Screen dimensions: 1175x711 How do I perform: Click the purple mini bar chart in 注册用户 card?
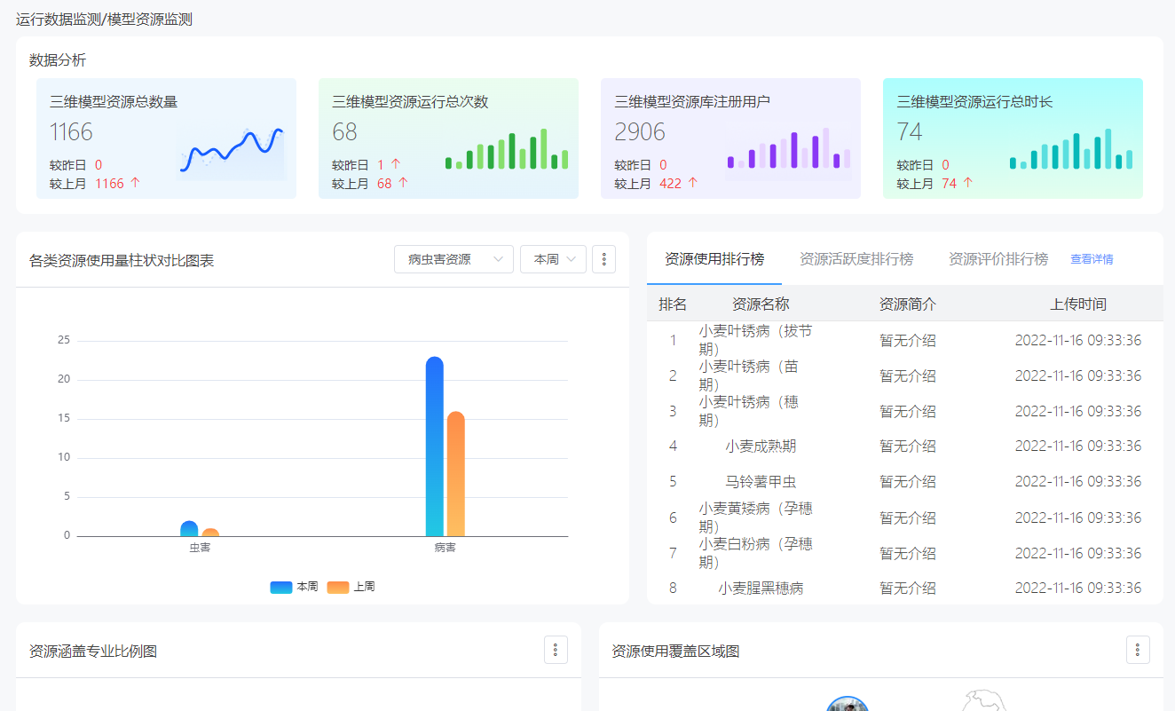[789, 148]
